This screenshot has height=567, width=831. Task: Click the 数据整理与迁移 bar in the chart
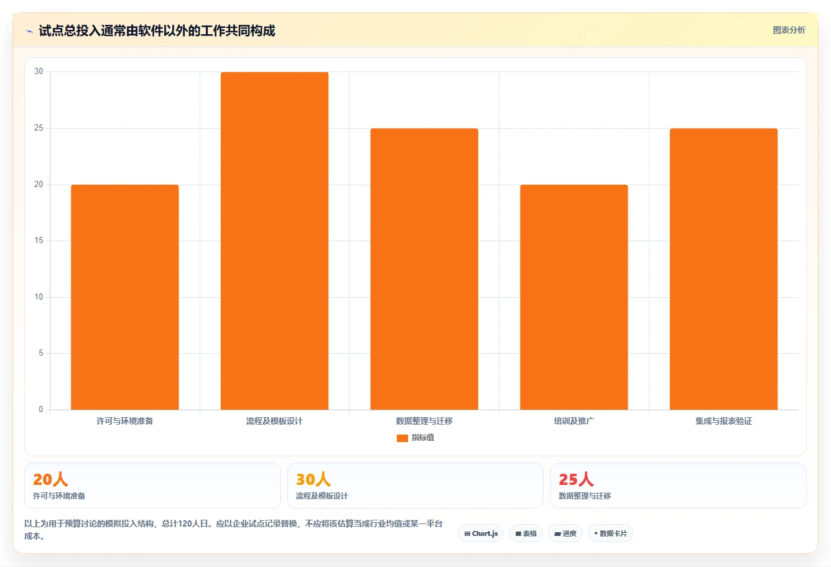point(424,269)
